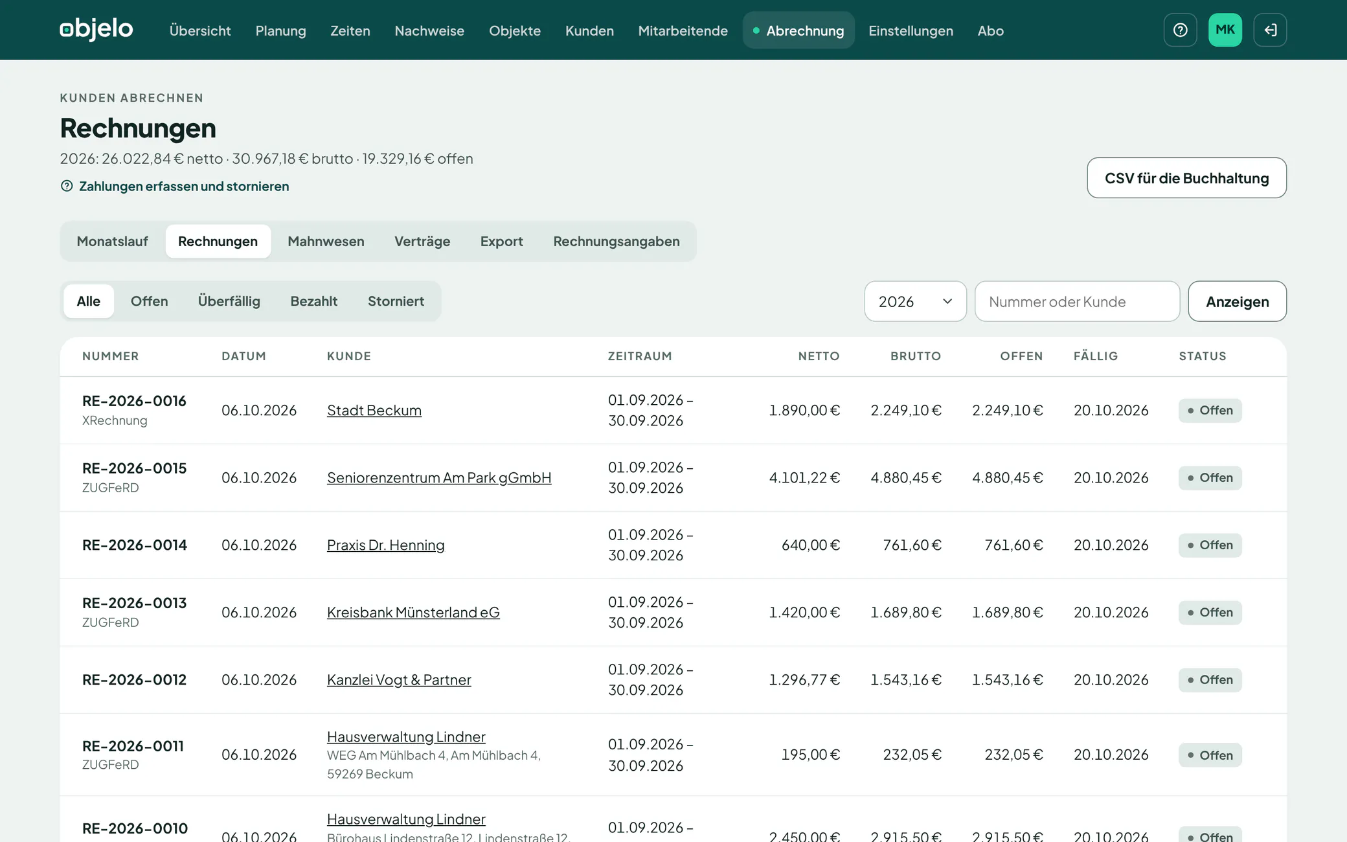This screenshot has width=1347, height=842.
Task: Click invoice number RE-2026-0012
Action: pyautogui.click(x=134, y=679)
